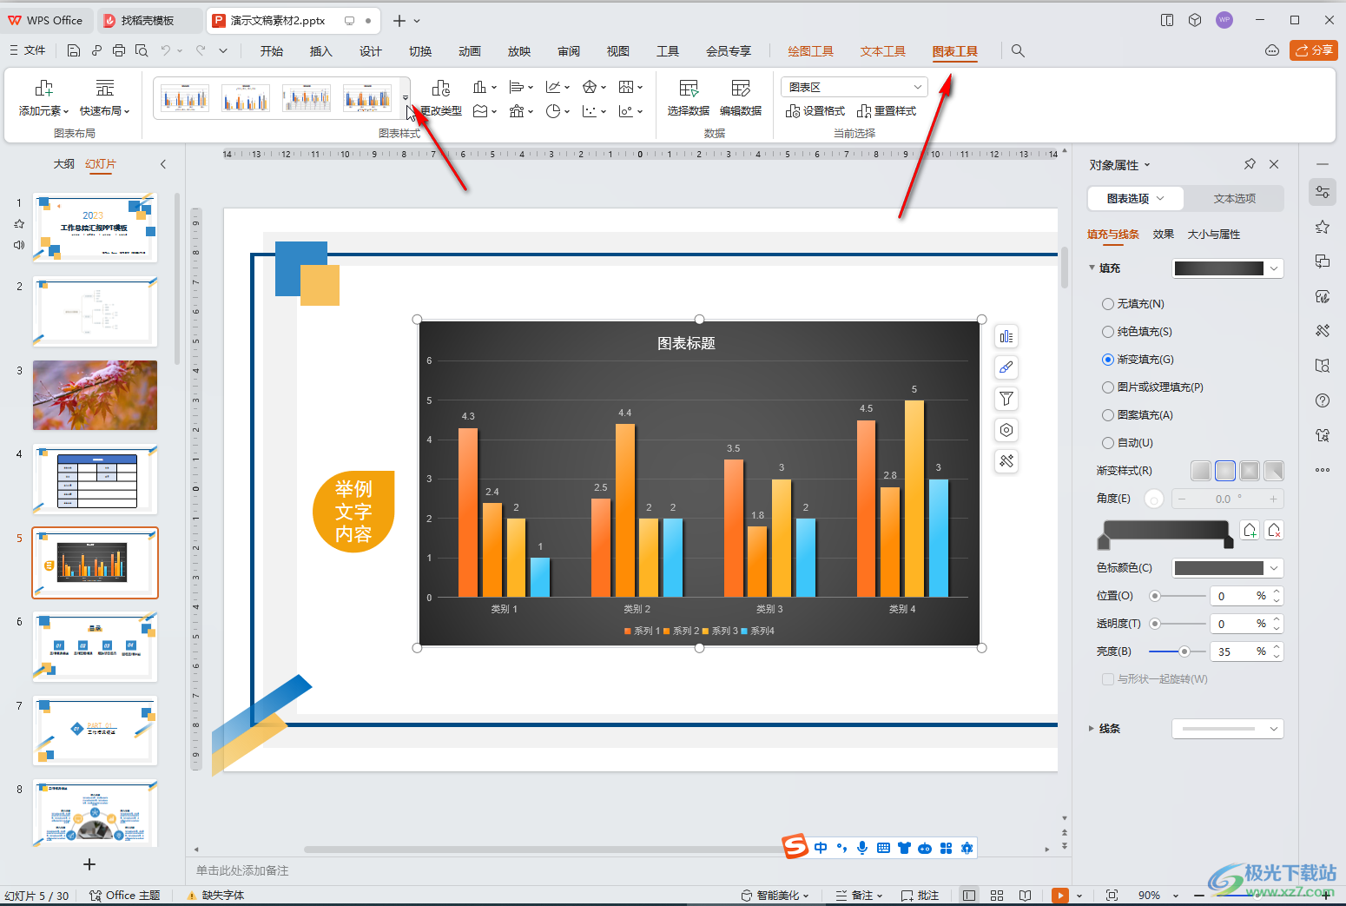
Task: Click the print icon in quick toolbar
Action: (119, 51)
